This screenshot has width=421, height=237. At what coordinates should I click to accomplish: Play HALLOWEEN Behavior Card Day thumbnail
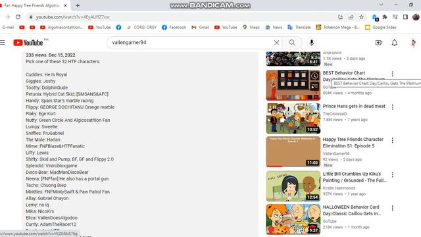click(x=293, y=219)
